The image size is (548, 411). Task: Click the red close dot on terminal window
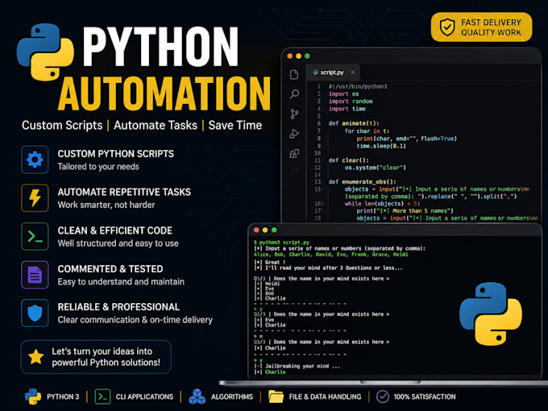[x=256, y=230]
